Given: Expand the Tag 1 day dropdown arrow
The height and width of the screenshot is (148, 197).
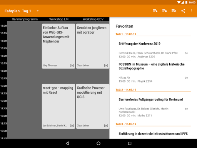Looking at the screenshot, I should 38,11.
